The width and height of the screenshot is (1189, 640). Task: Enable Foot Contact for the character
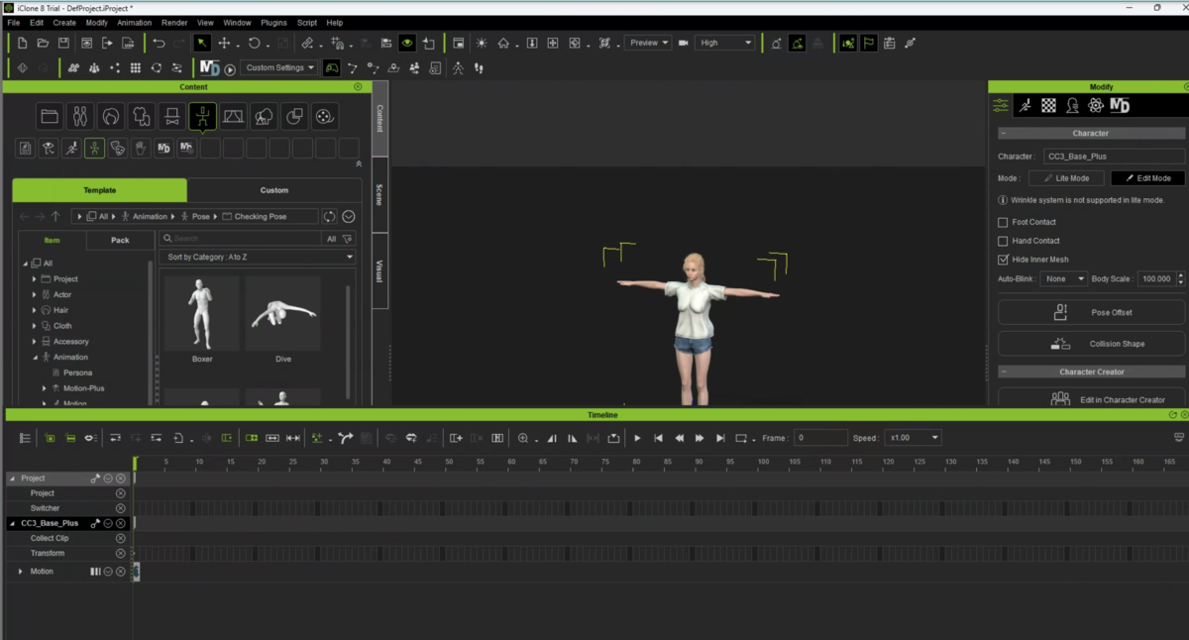coord(1003,222)
